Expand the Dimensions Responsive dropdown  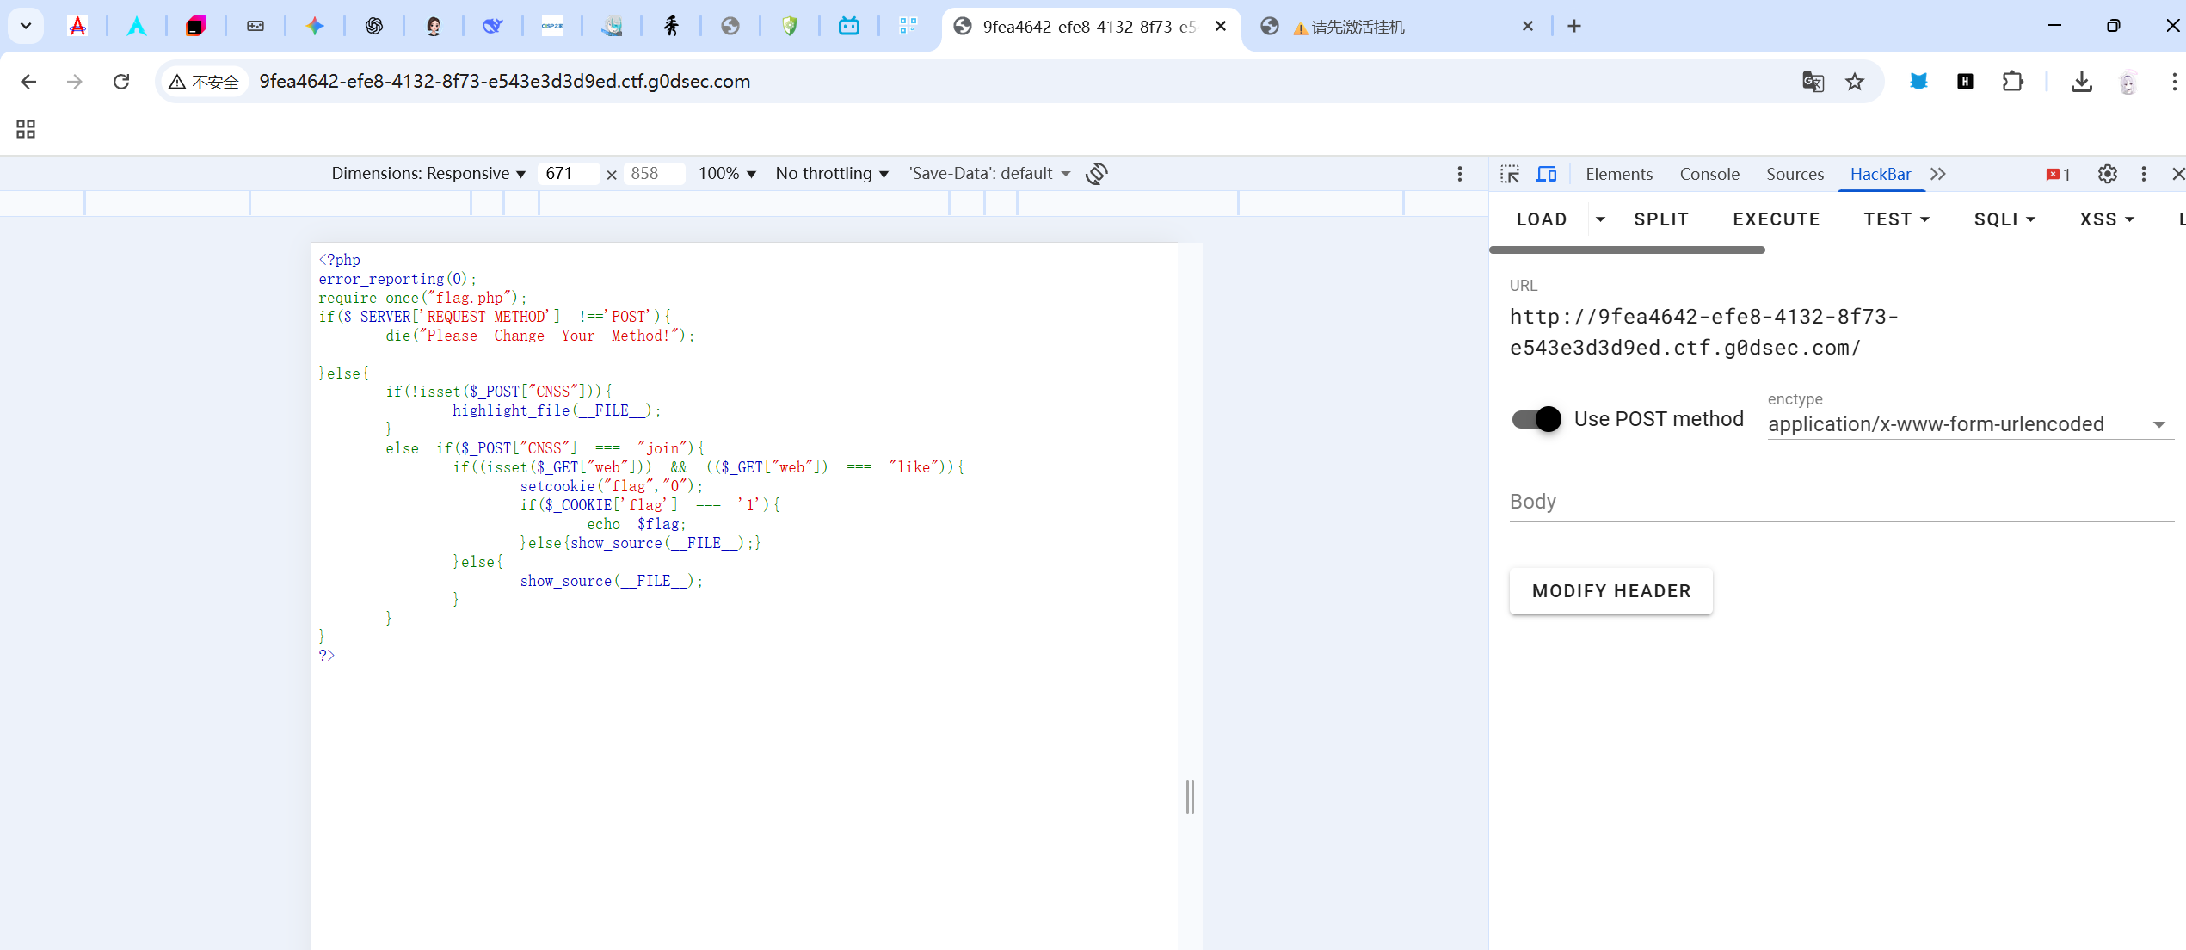[x=428, y=174]
